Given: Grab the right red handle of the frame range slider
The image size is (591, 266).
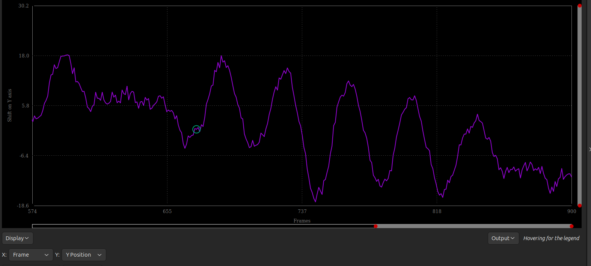Looking at the screenshot, I should pyautogui.click(x=571, y=226).
